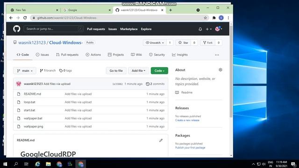Star this repository
The image size is (299, 168).
183,42
